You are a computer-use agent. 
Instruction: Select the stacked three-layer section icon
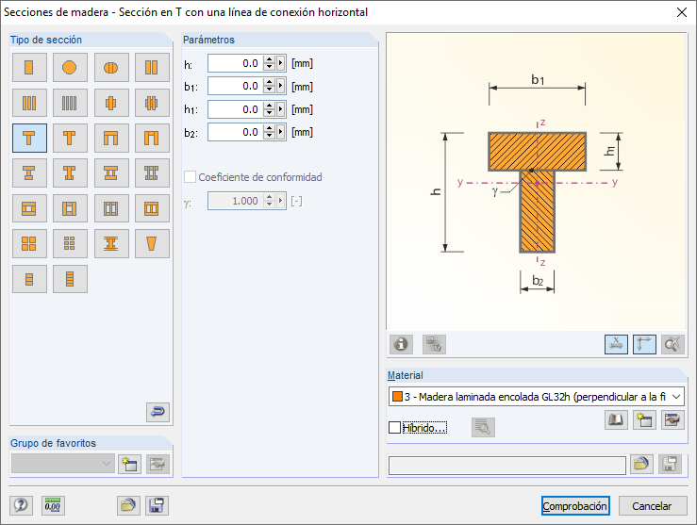(x=29, y=279)
